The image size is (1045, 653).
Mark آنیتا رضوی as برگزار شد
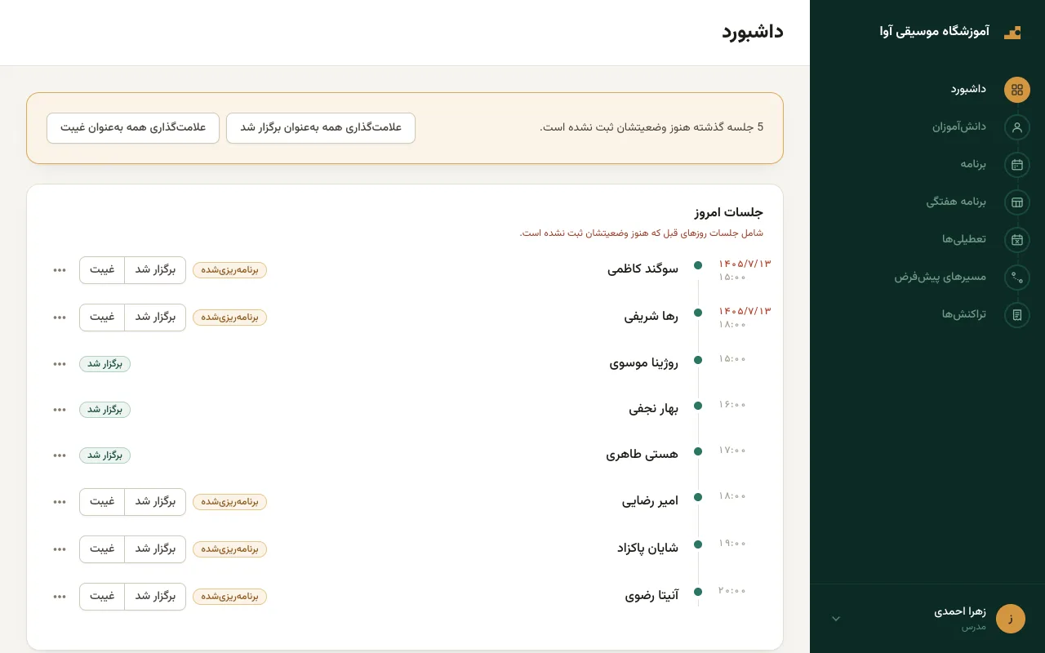pyautogui.click(x=155, y=597)
